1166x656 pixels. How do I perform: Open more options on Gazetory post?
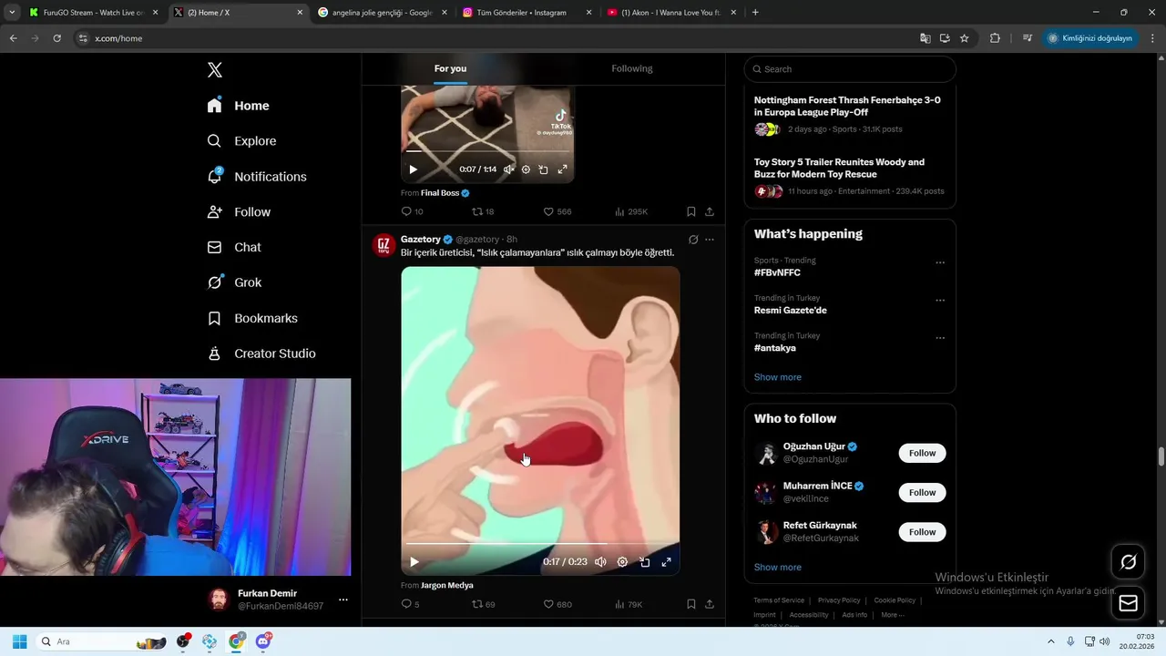click(710, 240)
